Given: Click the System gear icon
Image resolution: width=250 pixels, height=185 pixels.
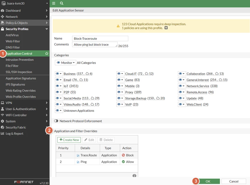Looking at the screenshot, I should coord(2,121).
